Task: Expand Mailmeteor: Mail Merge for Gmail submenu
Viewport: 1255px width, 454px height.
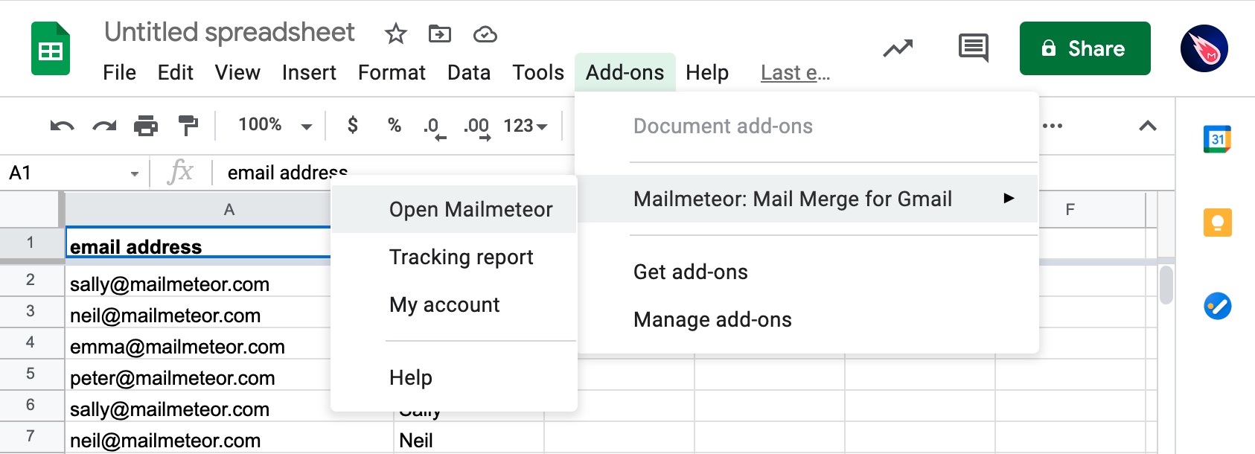Action: [808, 199]
